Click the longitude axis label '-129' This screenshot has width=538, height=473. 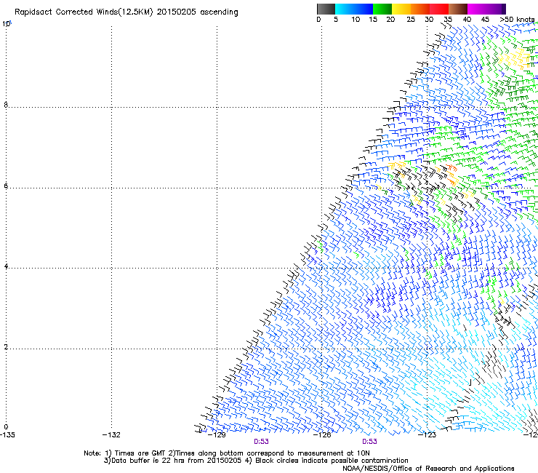click(x=217, y=435)
